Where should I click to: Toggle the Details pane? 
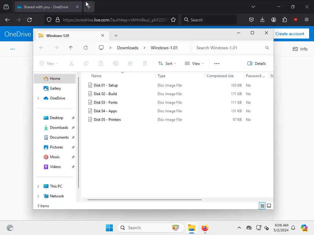pos(257,64)
